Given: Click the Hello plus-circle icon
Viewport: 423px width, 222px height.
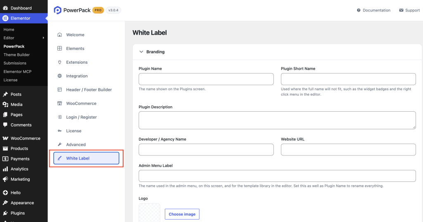Looking at the screenshot, I should pos(5,193).
